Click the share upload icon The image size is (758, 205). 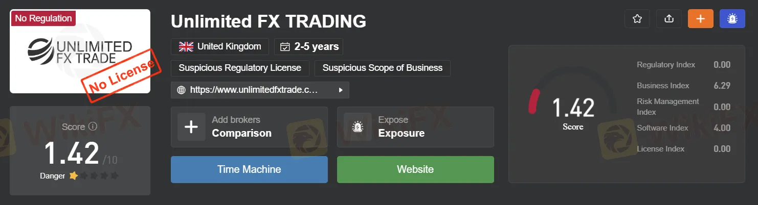tap(668, 19)
